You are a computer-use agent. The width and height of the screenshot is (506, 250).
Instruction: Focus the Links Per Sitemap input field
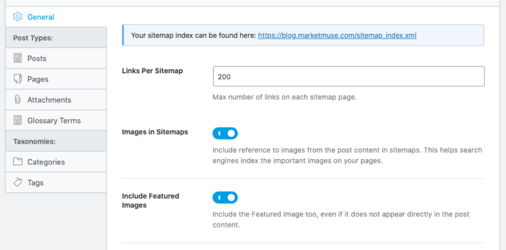(348, 76)
